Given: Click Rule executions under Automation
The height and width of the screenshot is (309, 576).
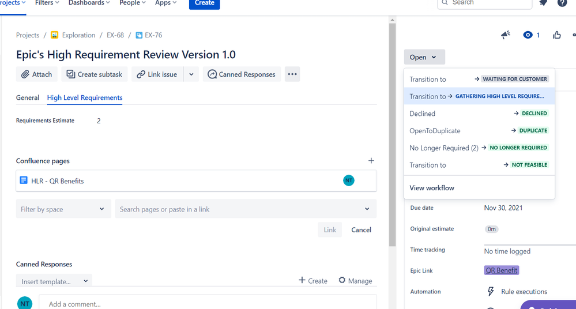Looking at the screenshot, I should (x=524, y=291).
